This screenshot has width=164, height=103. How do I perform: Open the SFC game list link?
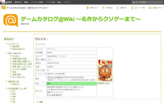(14, 94)
